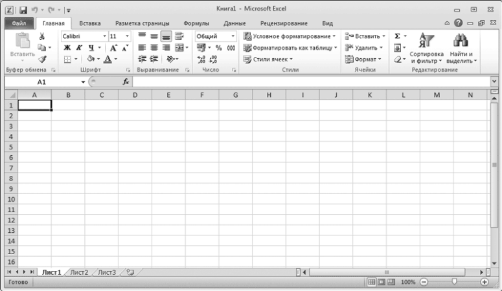This screenshot has width=502, height=291.
Task: Open Сортировка и фильтр menu
Action: [426, 48]
